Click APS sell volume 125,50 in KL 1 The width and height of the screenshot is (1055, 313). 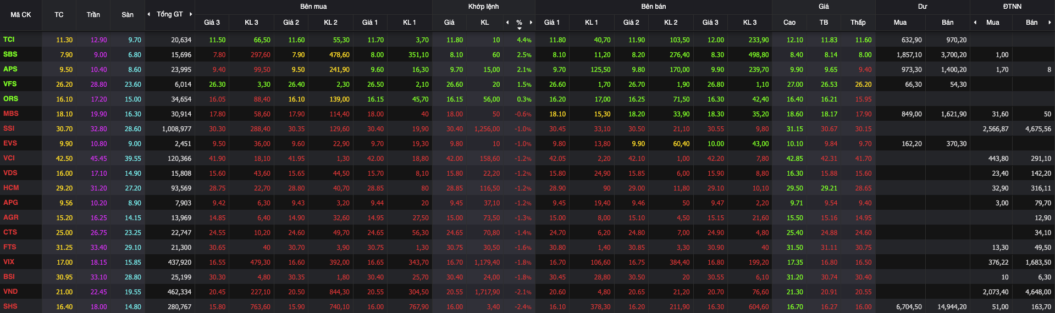point(600,70)
